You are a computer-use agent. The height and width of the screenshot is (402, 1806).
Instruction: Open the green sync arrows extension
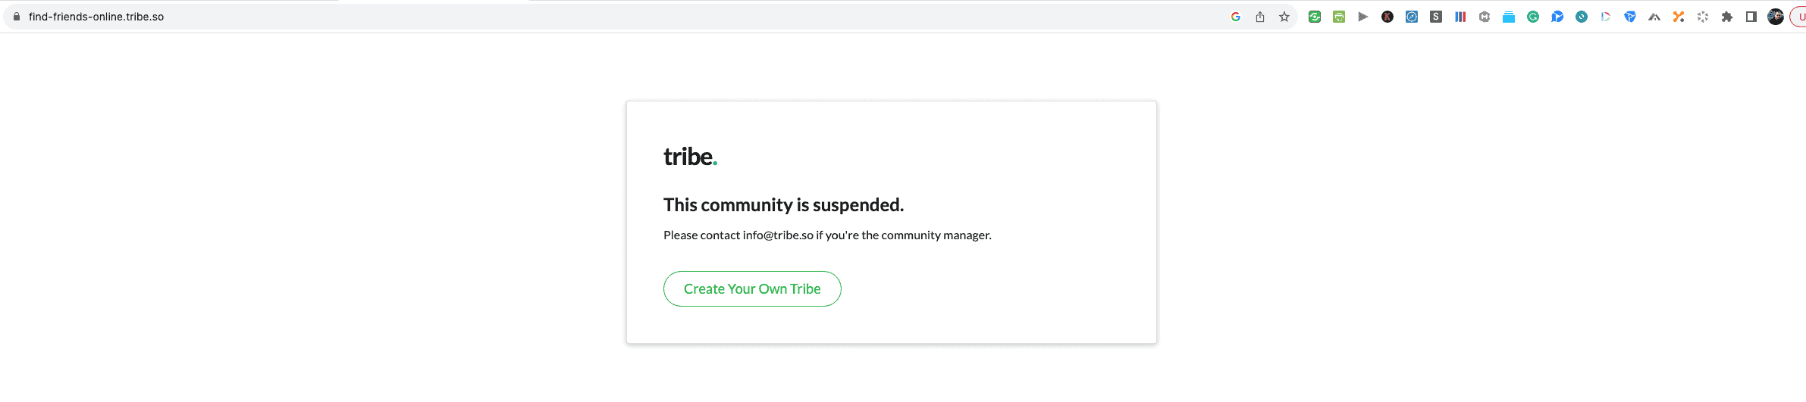(x=1315, y=17)
